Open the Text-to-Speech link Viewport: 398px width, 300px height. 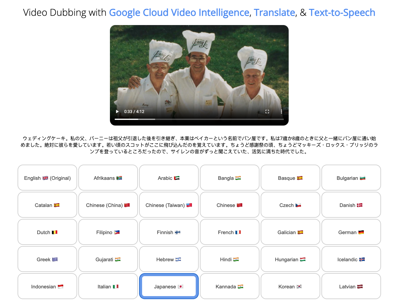click(x=342, y=13)
